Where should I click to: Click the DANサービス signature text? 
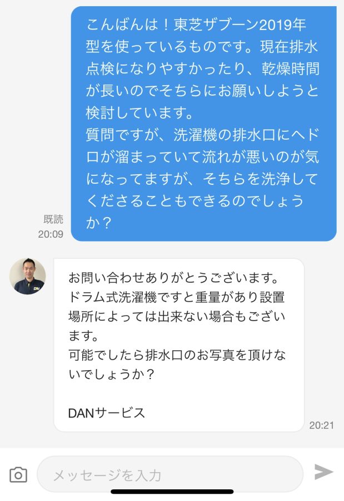(107, 413)
